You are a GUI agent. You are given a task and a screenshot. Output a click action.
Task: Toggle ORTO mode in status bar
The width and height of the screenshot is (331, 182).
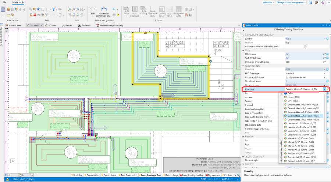tap(203, 179)
